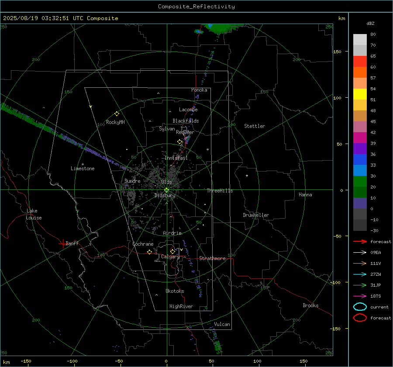Click the Blackfalds city label
Image resolution: width=393 pixels, height=367 pixels.
186,121
